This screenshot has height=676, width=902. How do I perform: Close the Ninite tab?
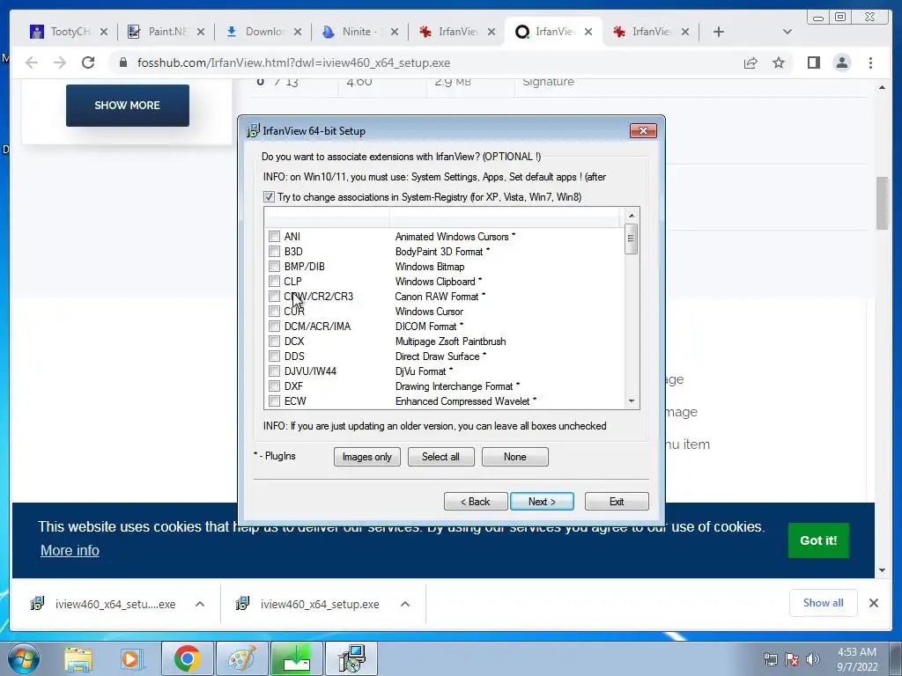point(394,33)
